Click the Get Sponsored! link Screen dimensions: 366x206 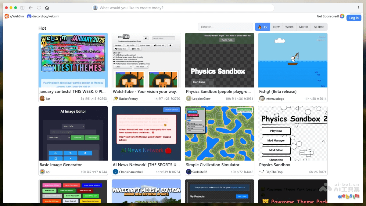[328, 16]
